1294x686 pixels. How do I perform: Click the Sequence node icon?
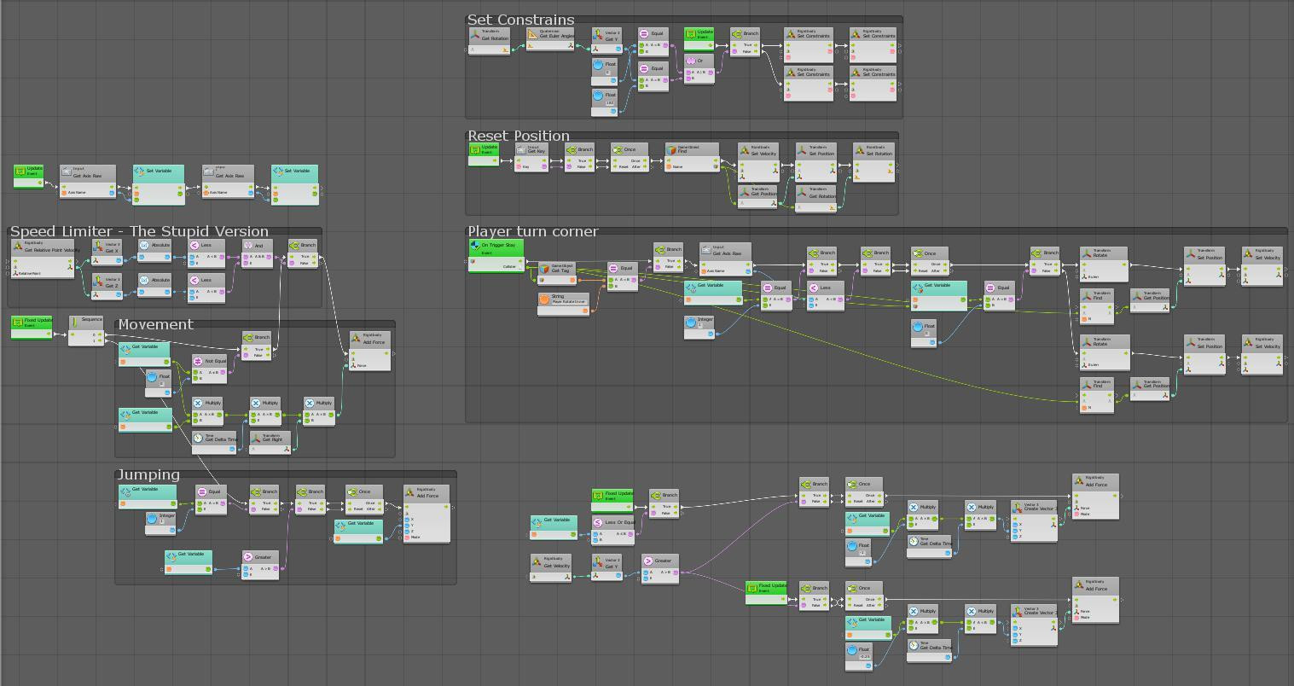pos(74,321)
